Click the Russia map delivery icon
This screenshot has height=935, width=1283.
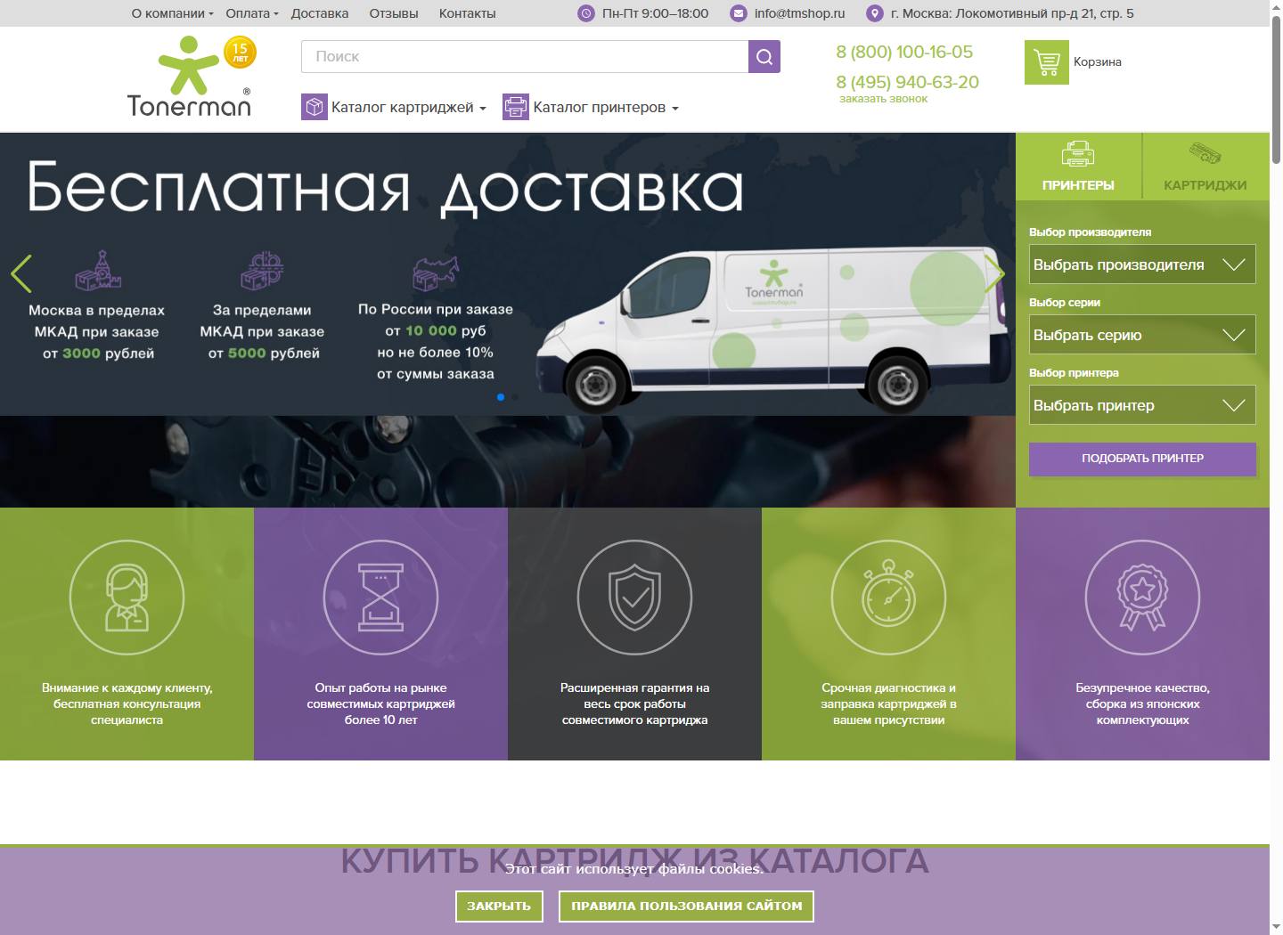[x=435, y=272]
